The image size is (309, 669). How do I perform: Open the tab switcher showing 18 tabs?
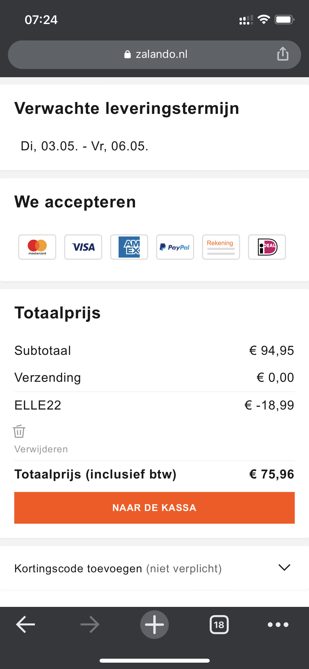pyautogui.click(x=219, y=625)
